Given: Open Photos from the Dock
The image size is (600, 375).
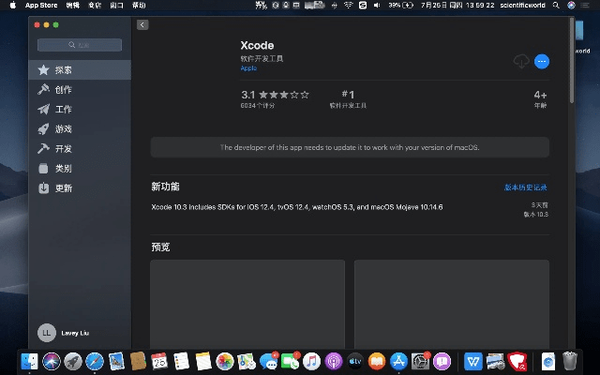Looking at the screenshot, I should click(225, 361).
